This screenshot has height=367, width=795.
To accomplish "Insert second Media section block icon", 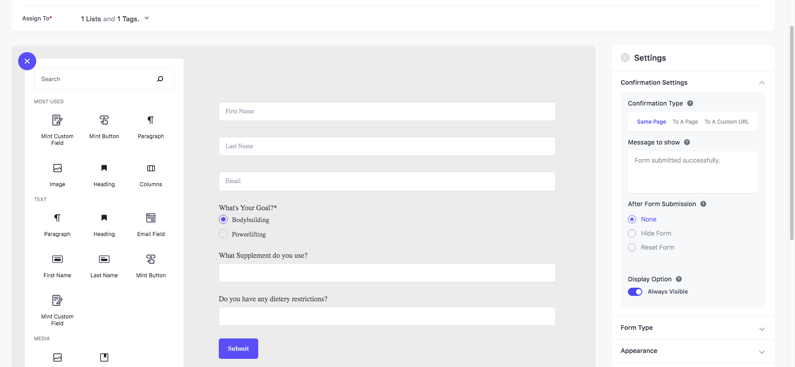I will pyautogui.click(x=104, y=357).
